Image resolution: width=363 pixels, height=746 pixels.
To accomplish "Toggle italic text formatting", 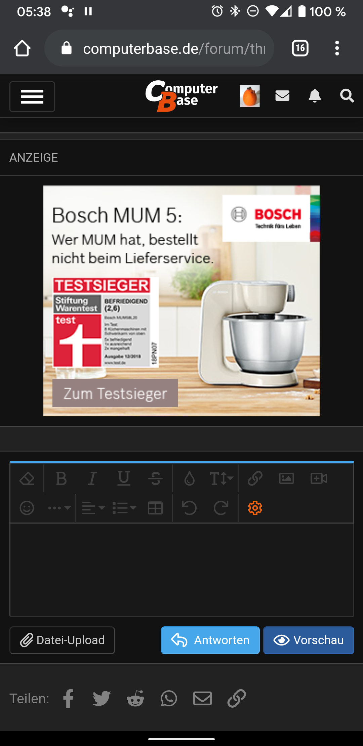I will point(92,479).
